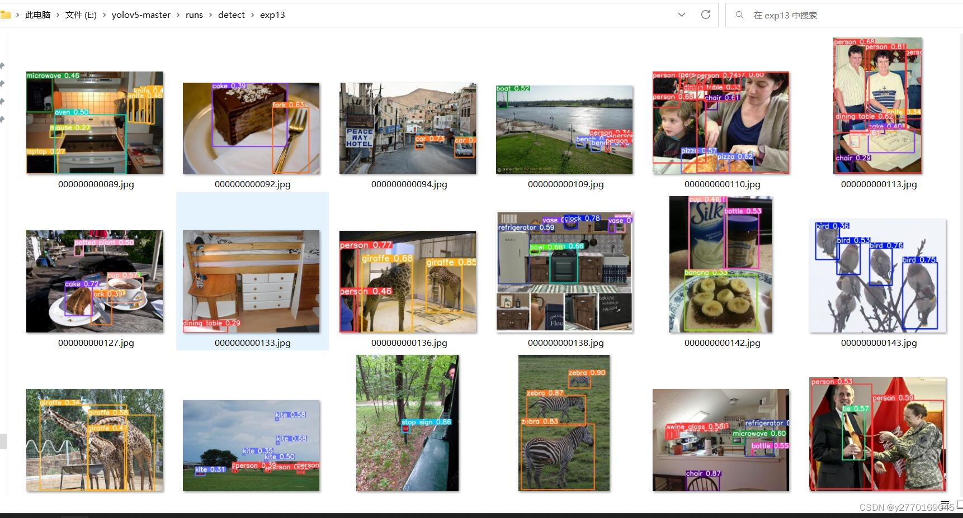Select thumbnail of 000000000109.jpg

[564, 130]
